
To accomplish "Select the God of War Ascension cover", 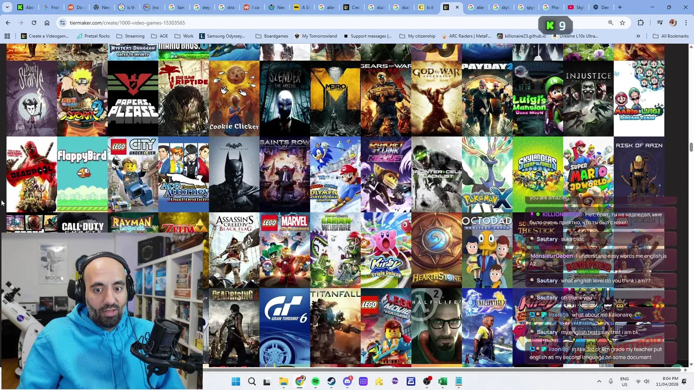I will pos(436,99).
